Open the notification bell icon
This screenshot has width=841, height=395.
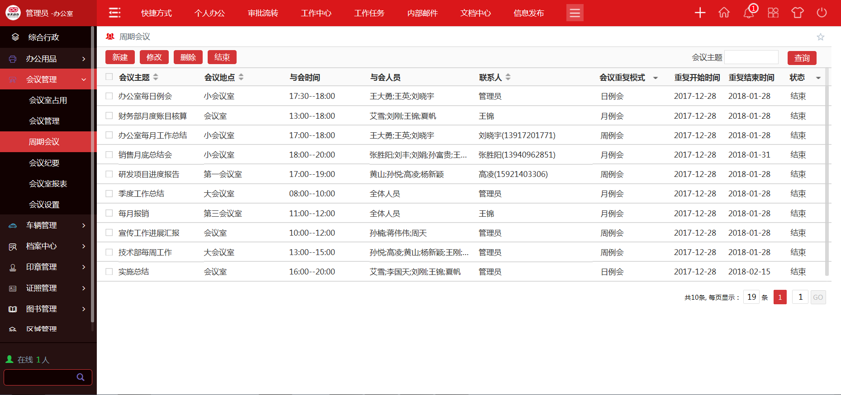point(749,13)
